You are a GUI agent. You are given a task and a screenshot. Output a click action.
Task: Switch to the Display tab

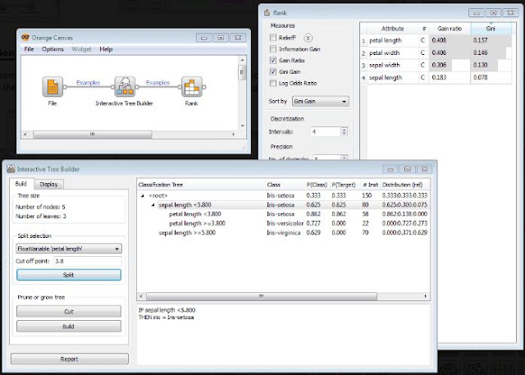pyautogui.click(x=48, y=184)
